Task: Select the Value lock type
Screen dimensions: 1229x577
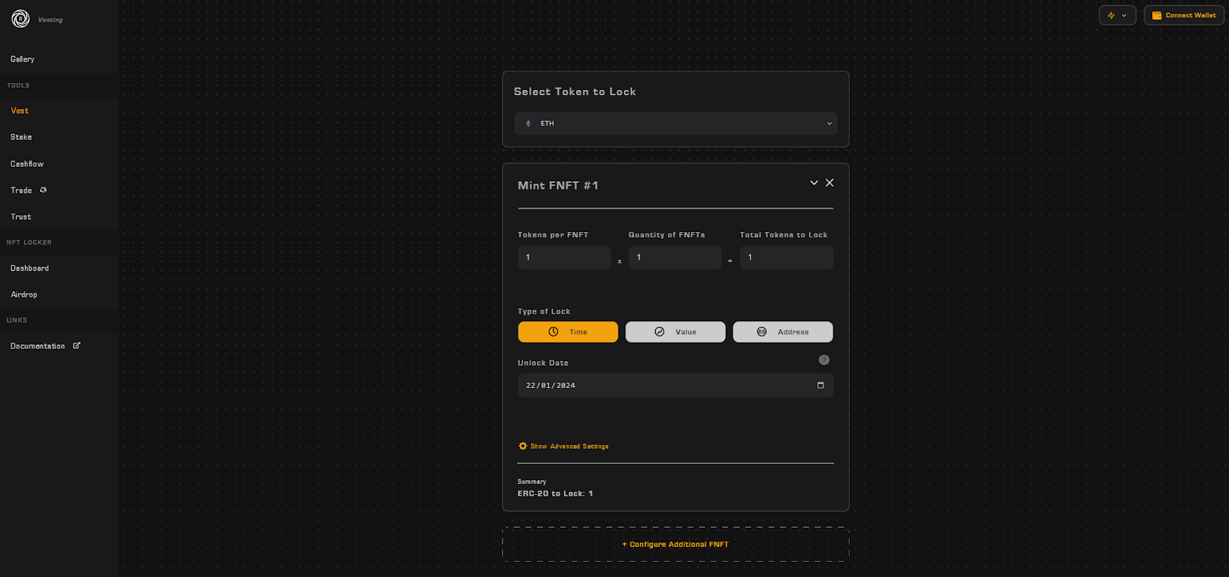Action: pos(675,332)
